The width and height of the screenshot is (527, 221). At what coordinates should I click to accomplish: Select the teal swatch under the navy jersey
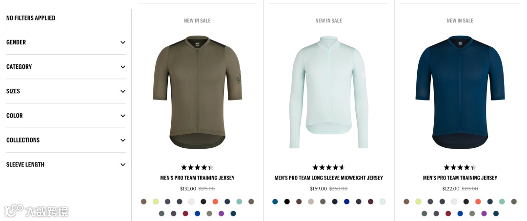coord(502,201)
